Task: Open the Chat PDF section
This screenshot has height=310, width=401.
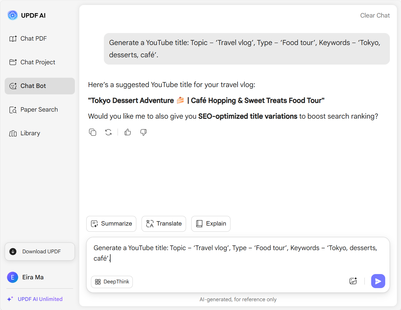Action: pyautogui.click(x=33, y=39)
